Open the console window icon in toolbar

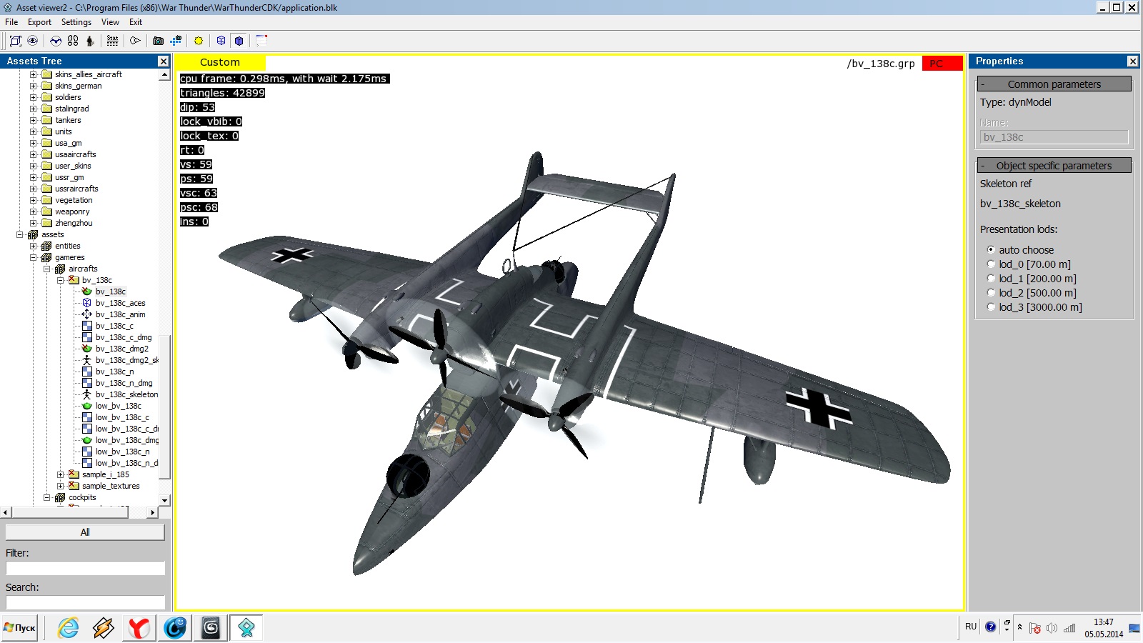(x=261, y=41)
